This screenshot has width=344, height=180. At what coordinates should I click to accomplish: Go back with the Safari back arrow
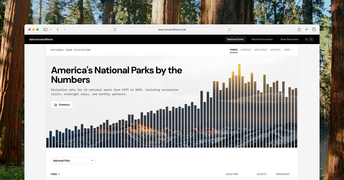point(58,29)
